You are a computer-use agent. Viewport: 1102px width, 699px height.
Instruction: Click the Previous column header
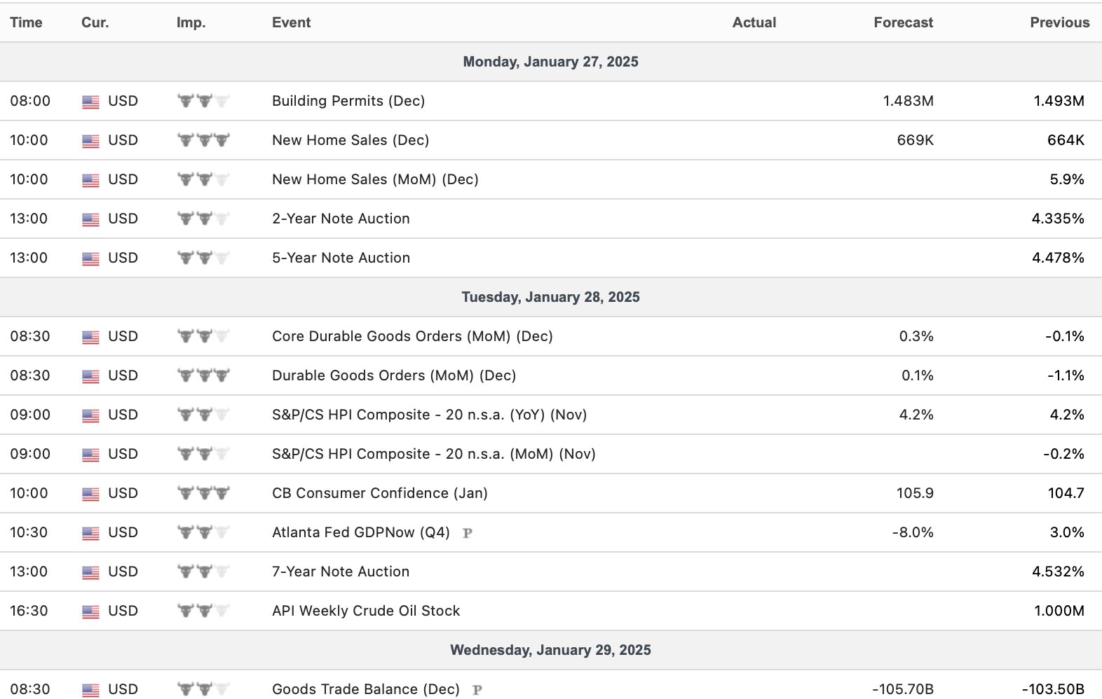1059,22
